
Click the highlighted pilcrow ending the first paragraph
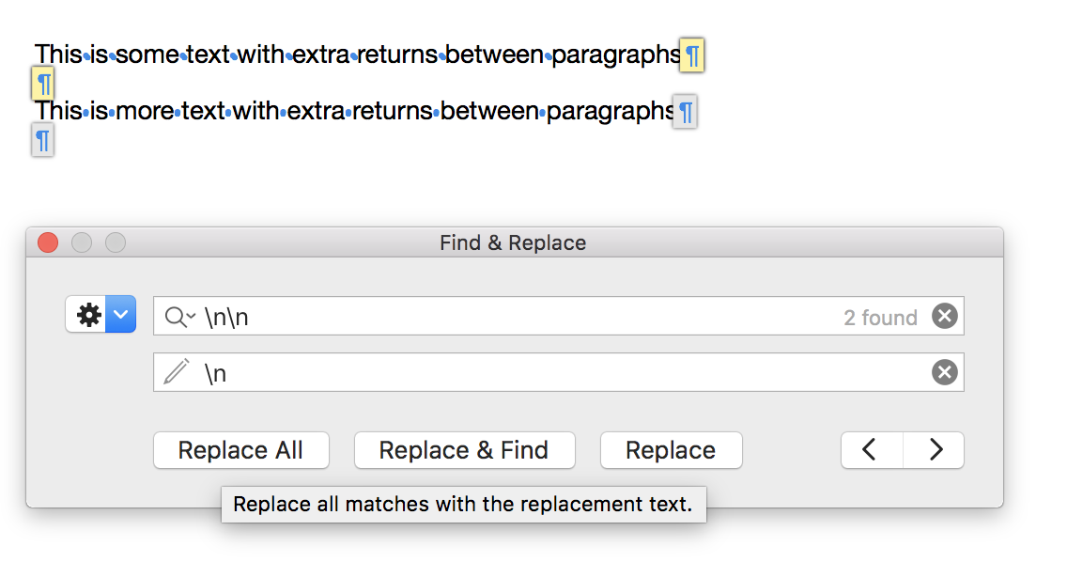pyautogui.click(x=692, y=55)
